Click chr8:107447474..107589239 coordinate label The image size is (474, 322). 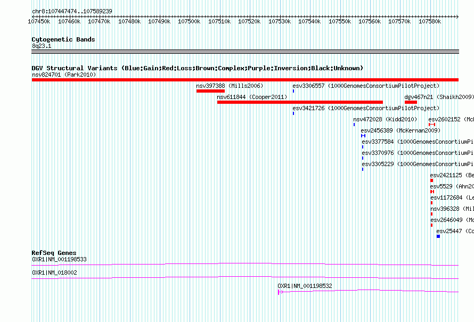[x=72, y=11]
